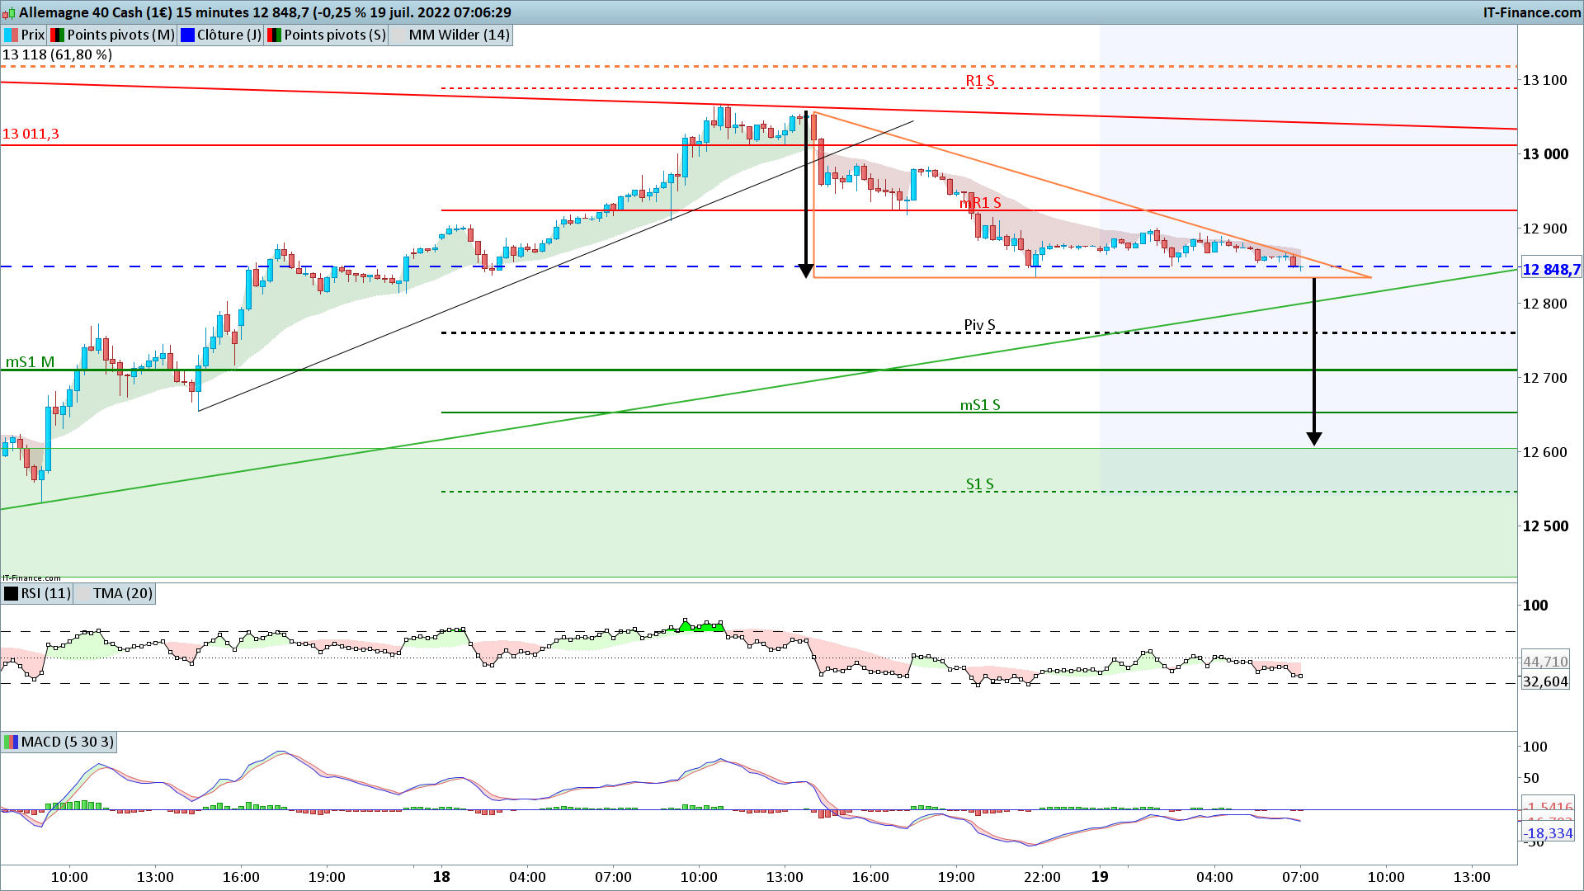Select the Clôture (J) indicator tab
1584x891 pixels.
(229, 35)
